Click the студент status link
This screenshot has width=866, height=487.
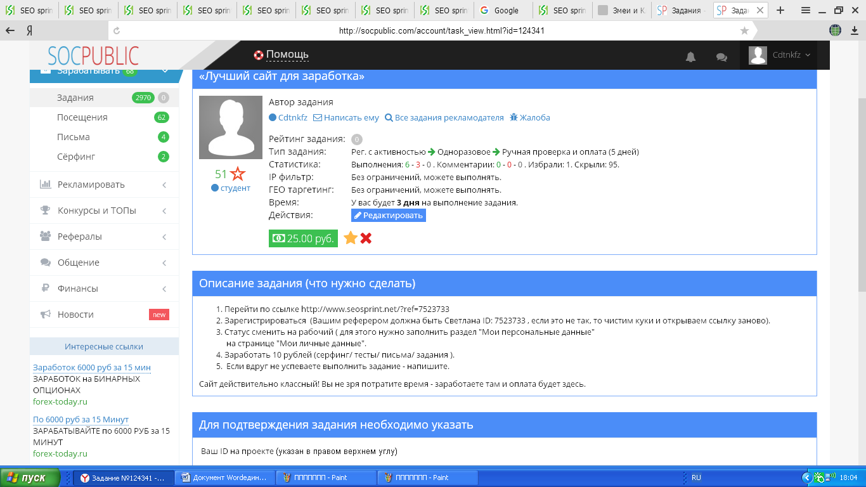pyautogui.click(x=231, y=188)
